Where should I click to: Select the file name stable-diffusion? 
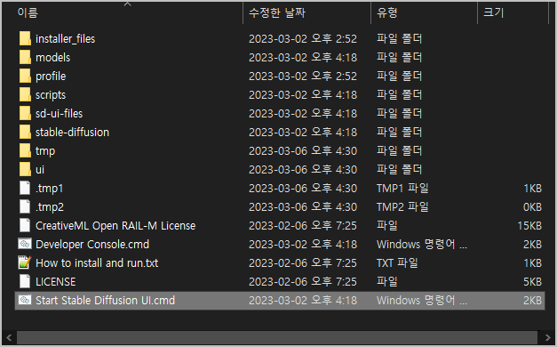pyautogui.click(x=72, y=132)
